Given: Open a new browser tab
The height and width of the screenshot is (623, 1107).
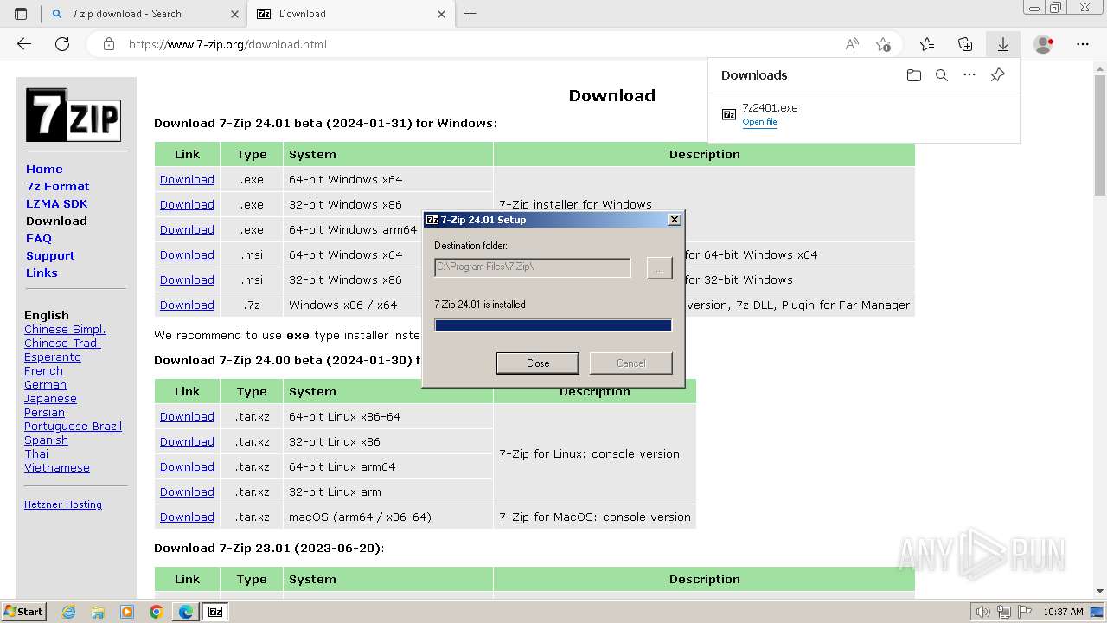Looking at the screenshot, I should pos(470,14).
